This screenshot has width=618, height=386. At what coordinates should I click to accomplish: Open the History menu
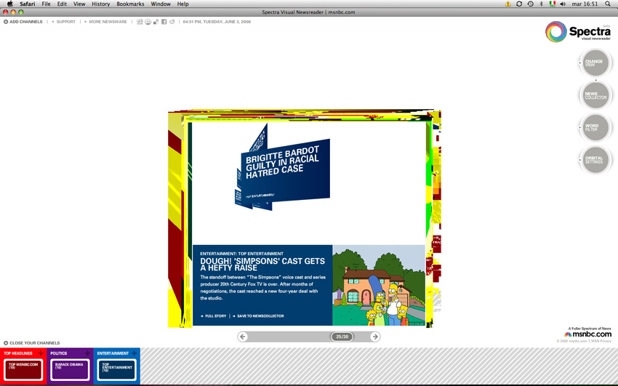coord(101,4)
